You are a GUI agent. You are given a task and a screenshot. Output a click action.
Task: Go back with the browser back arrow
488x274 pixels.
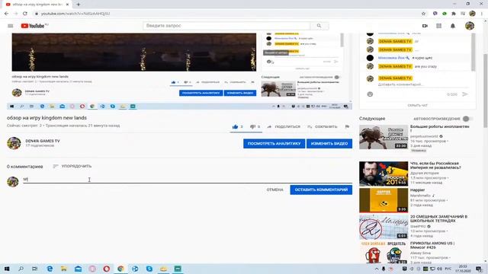[7, 14]
